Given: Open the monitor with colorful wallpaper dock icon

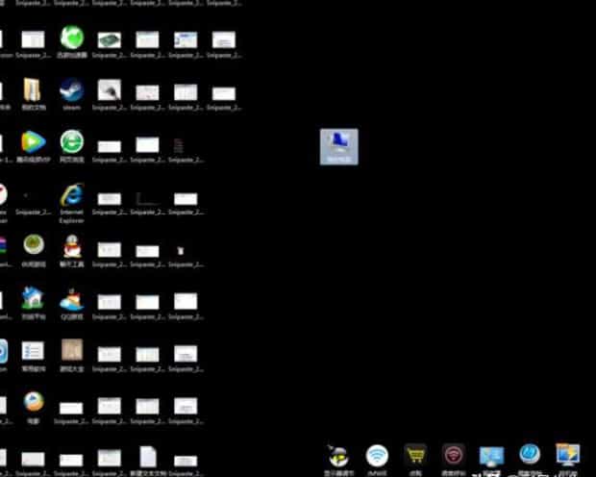Looking at the screenshot, I should 568,454.
